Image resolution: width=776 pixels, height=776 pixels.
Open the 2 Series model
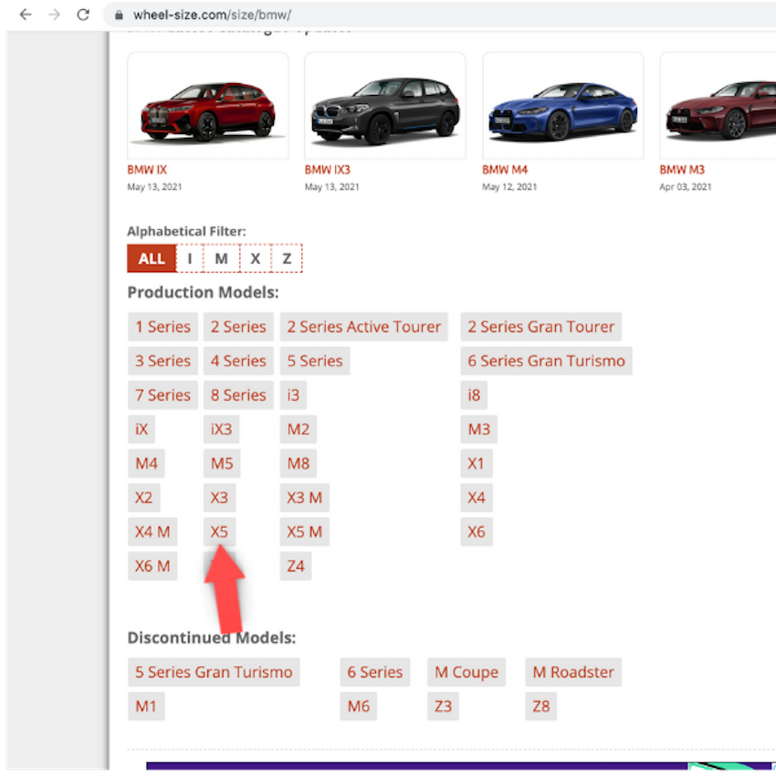(238, 327)
